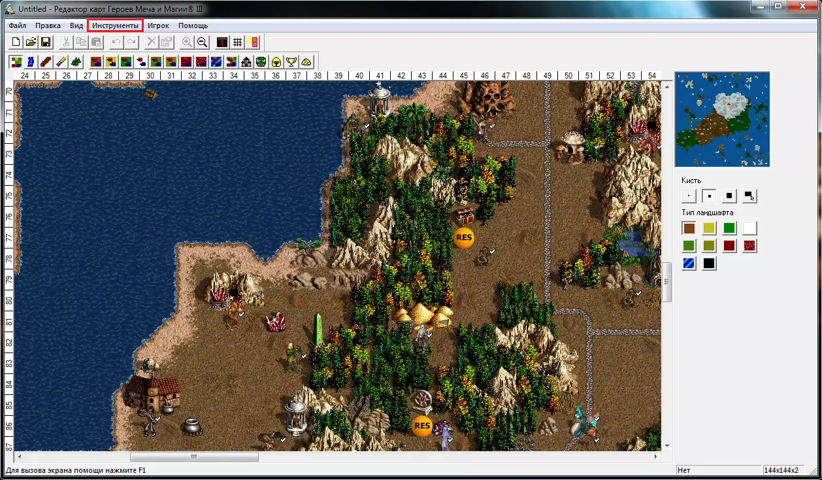The width and height of the screenshot is (822, 480).
Task: Create a new map with the blank page icon
Action: click(16, 42)
